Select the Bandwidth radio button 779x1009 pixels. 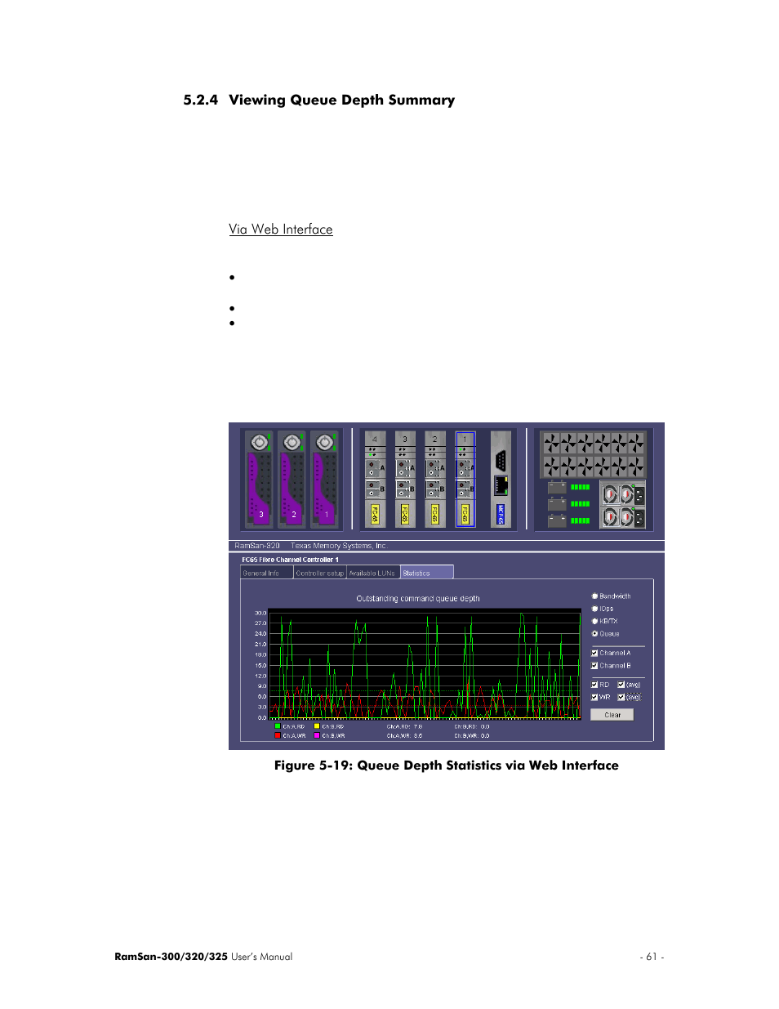(594, 596)
